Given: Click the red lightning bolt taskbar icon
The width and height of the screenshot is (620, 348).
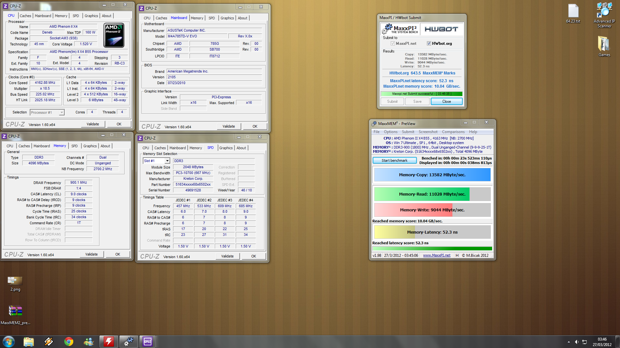Looking at the screenshot, I should click(108, 342).
